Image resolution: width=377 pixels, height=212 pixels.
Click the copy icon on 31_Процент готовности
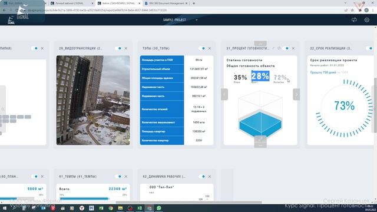279,48
